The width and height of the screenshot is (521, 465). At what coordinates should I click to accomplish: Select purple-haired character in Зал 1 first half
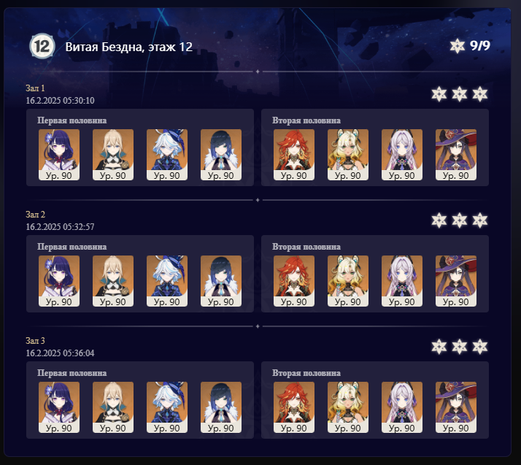(x=59, y=155)
